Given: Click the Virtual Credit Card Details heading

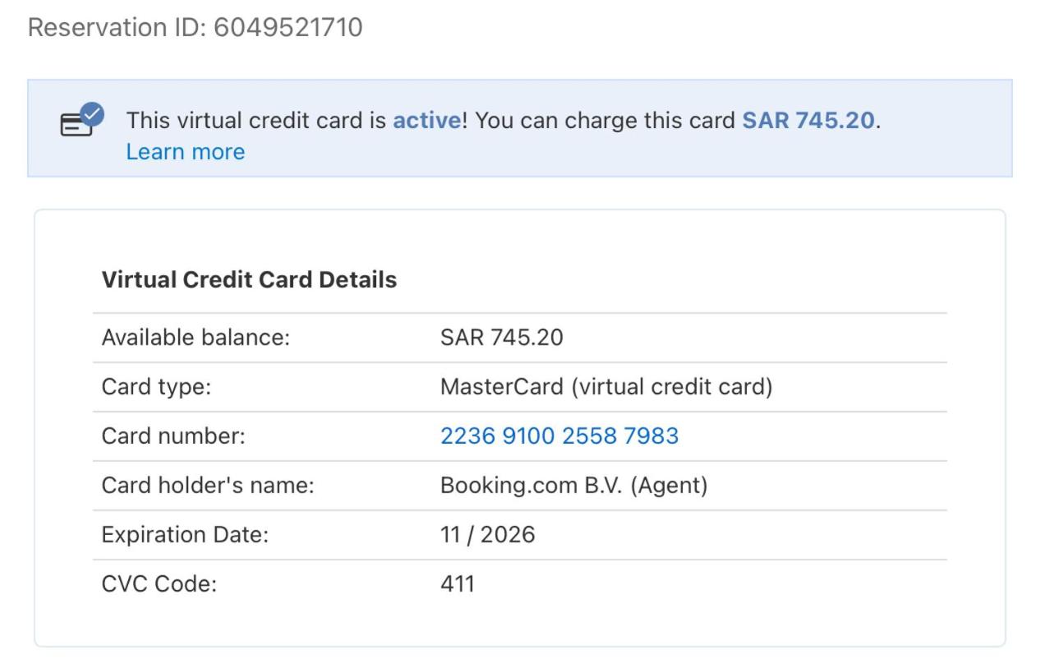Looking at the screenshot, I should tap(249, 280).
